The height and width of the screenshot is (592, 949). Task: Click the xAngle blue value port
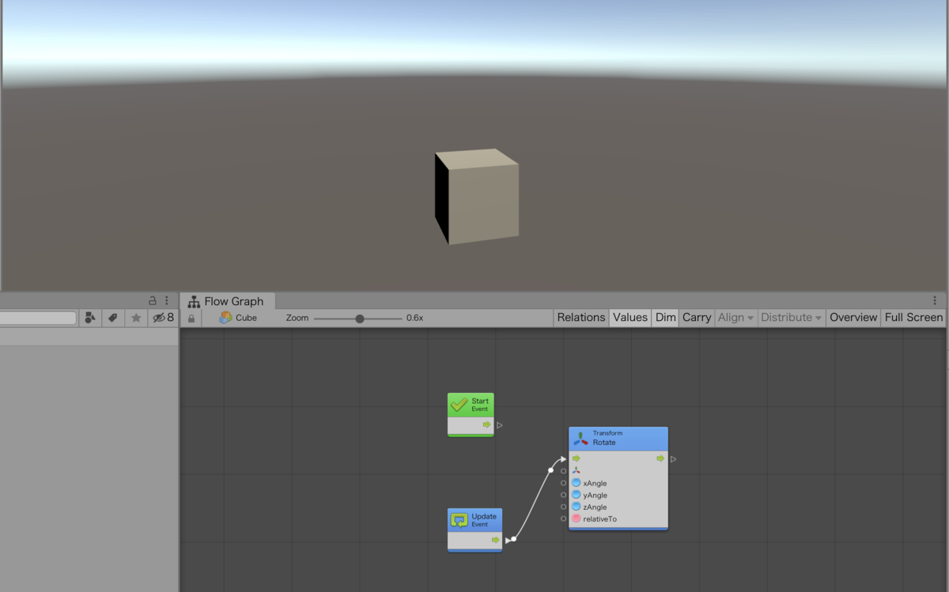577,483
